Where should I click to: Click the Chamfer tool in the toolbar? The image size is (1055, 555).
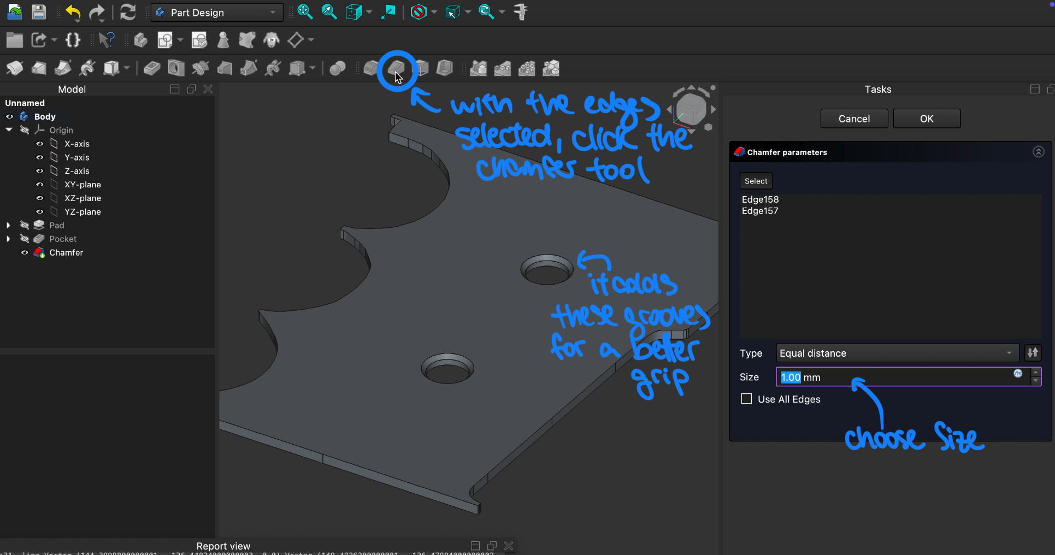pyautogui.click(x=396, y=69)
